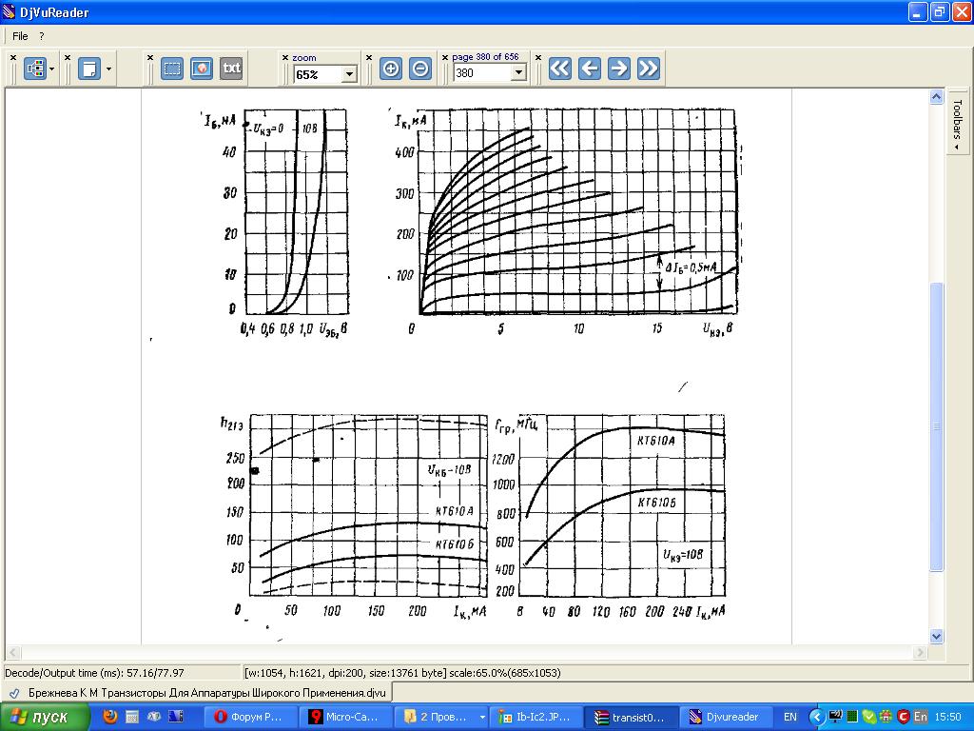Open the Windows Start (пуск) button
The image size is (974, 731).
click(x=40, y=717)
